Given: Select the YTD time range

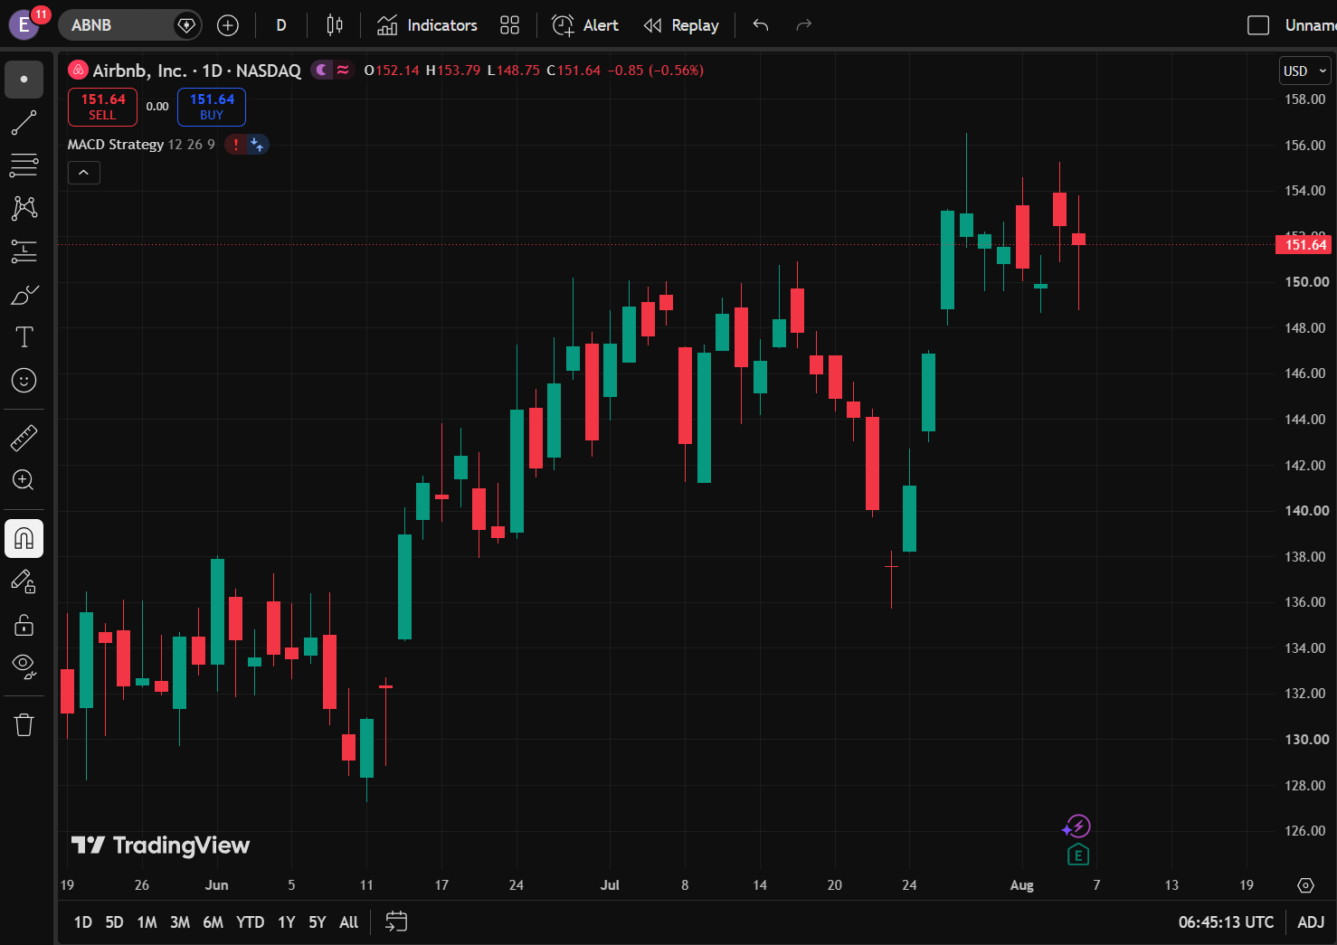Looking at the screenshot, I should pos(250,922).
